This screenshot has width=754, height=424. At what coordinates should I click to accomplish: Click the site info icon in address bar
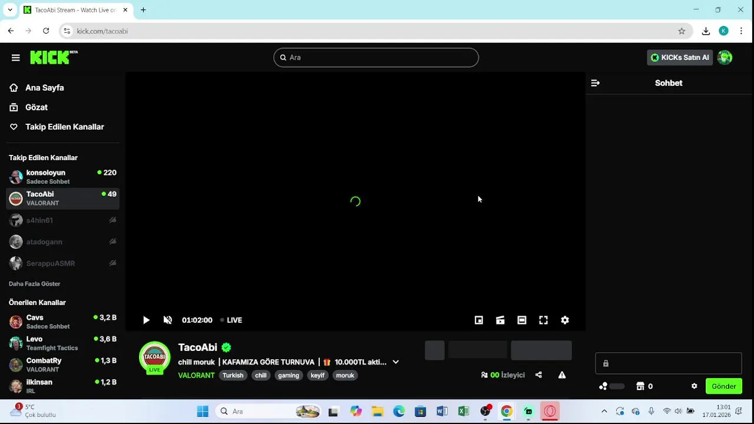67,31
